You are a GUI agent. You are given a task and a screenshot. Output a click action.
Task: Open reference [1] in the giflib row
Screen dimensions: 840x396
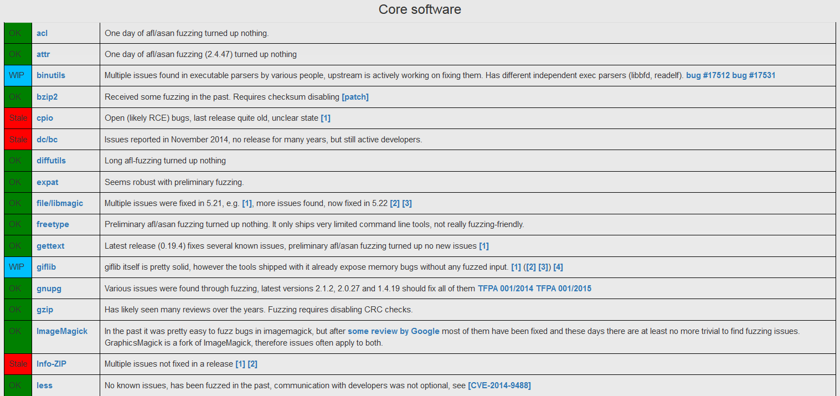[516, 267]
